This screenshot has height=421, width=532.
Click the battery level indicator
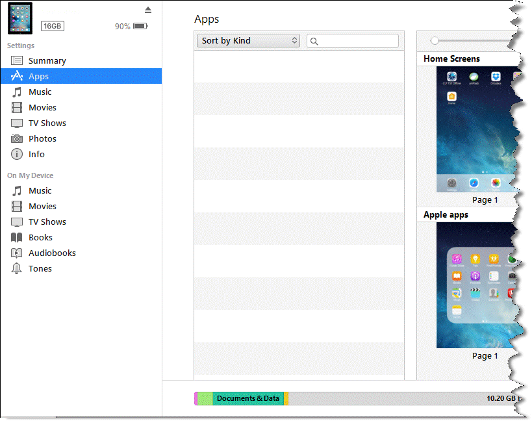click(x=140, y=27)
